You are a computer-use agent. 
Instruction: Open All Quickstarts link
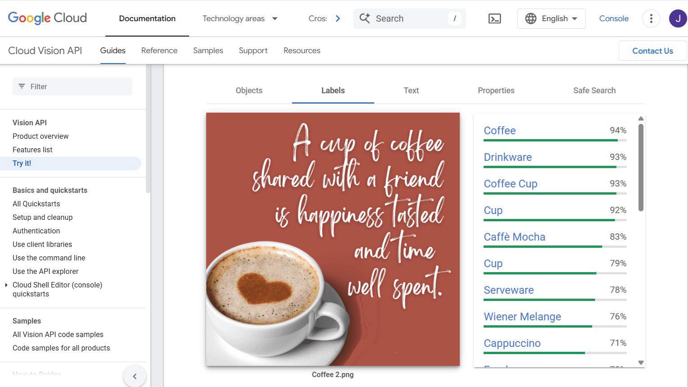pos(36,204)
